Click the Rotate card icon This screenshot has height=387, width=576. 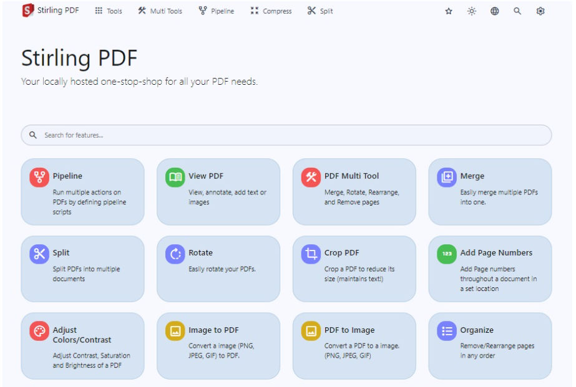coord(175,254)
